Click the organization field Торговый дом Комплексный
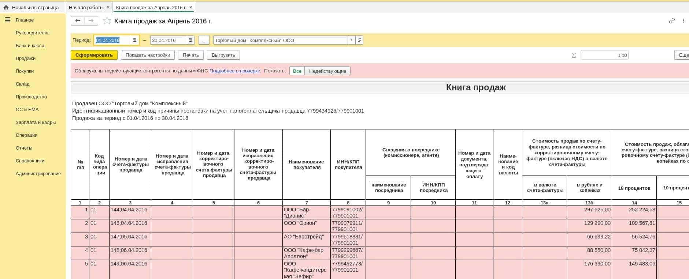689x279 pixels. coord(281,40)
